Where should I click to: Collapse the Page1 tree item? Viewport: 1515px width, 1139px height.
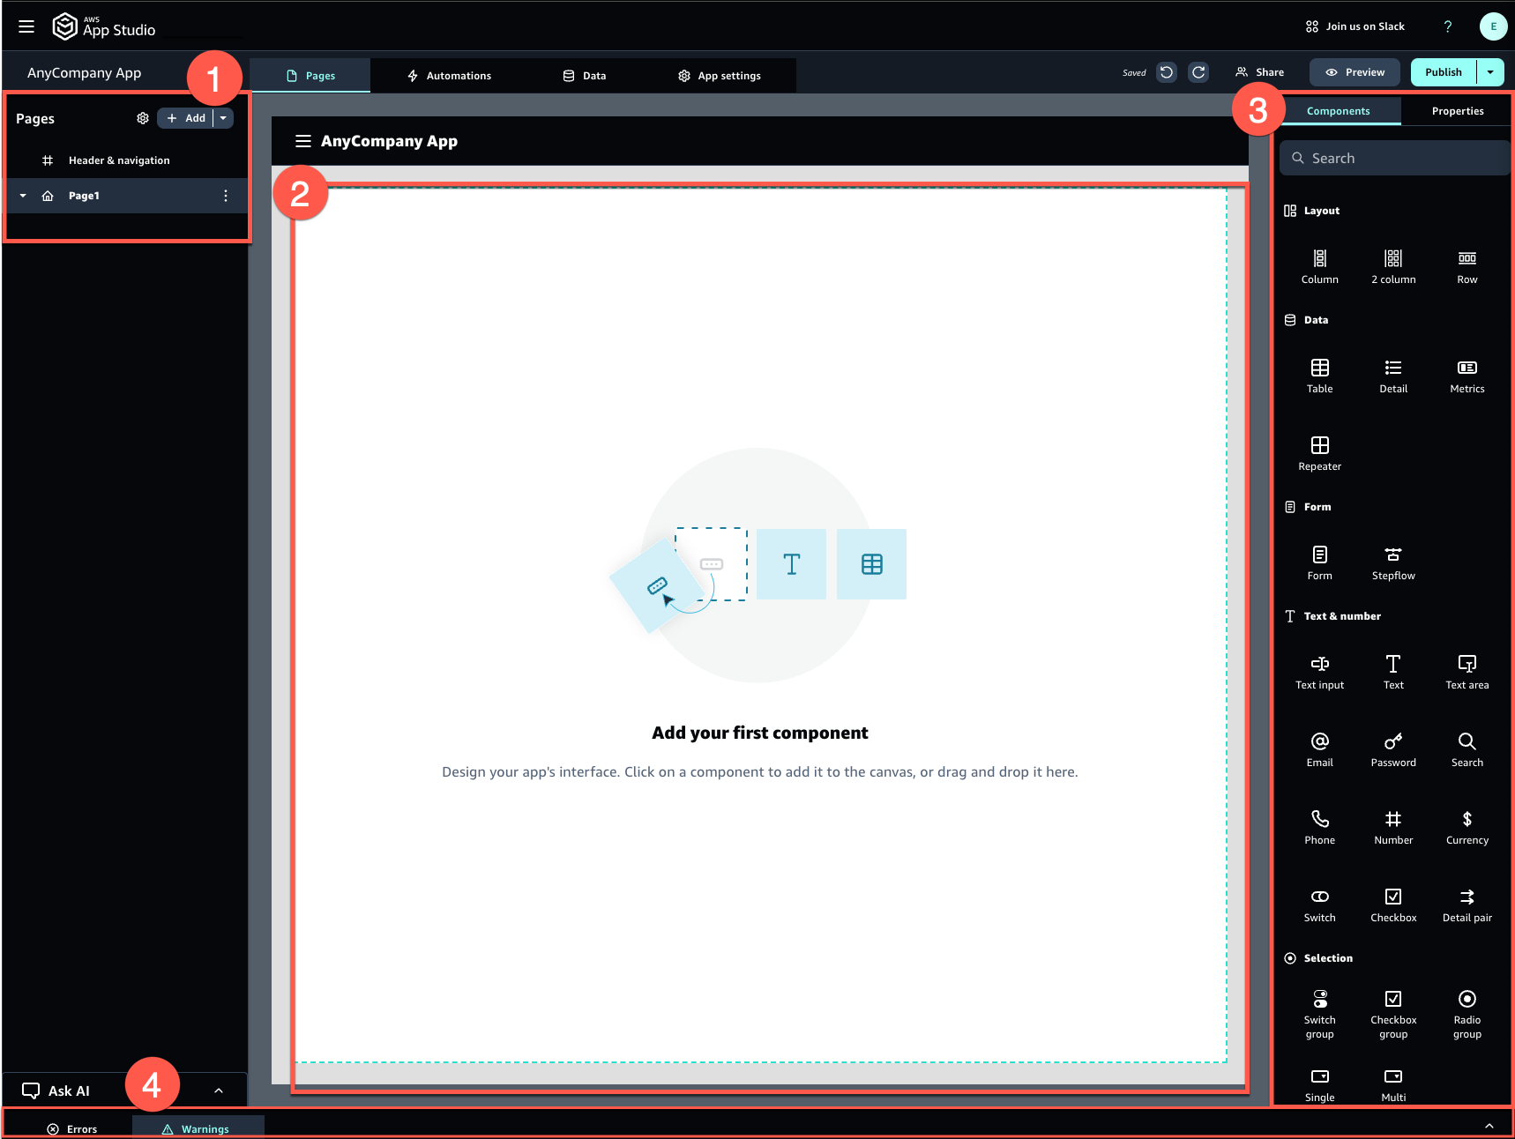22,196
